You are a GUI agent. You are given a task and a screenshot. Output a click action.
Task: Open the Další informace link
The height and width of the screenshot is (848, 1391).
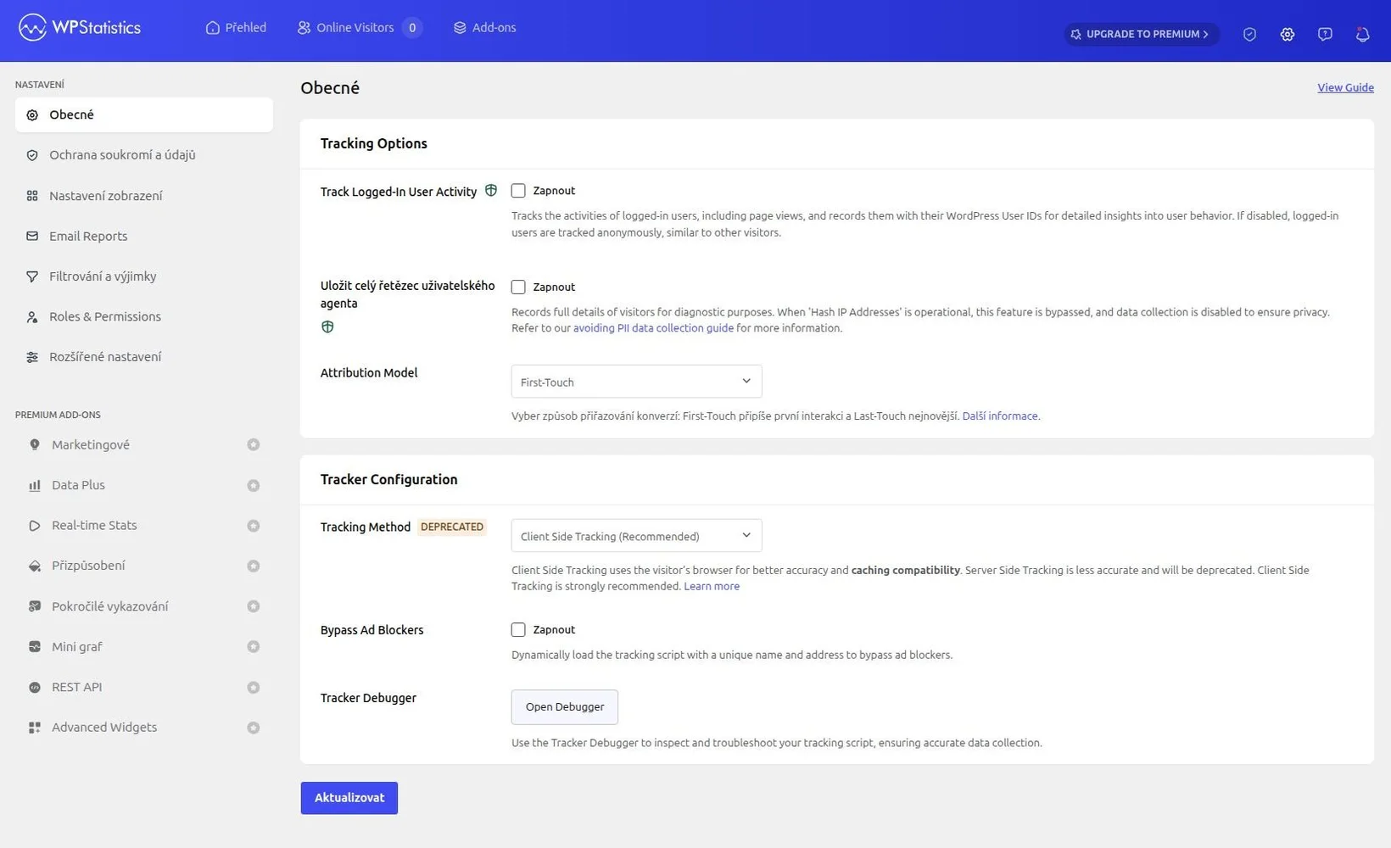(x=1000, y=416)
